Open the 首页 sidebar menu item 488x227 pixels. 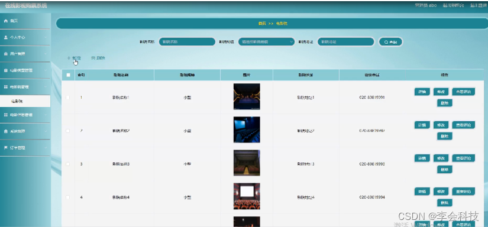pos(25,21)
